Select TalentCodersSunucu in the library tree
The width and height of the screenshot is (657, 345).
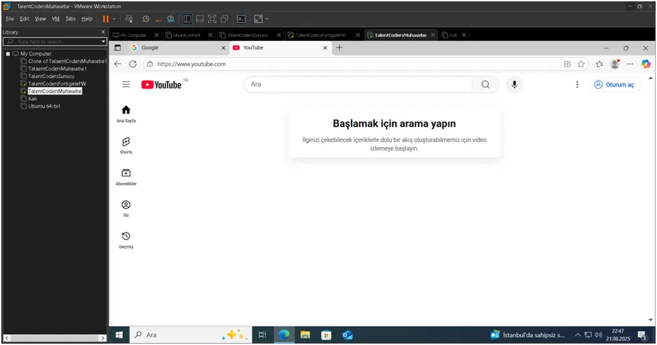[51, 77]
